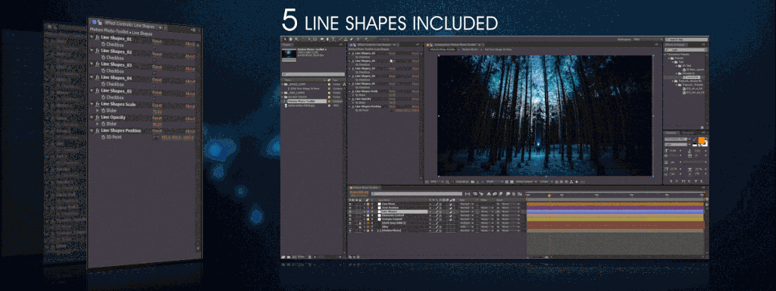The height and width of the screenshot is (291, 776).
Task: Enable Line Shapes_02 checkbox in enlarged panel
Action: tap(155, 61)
